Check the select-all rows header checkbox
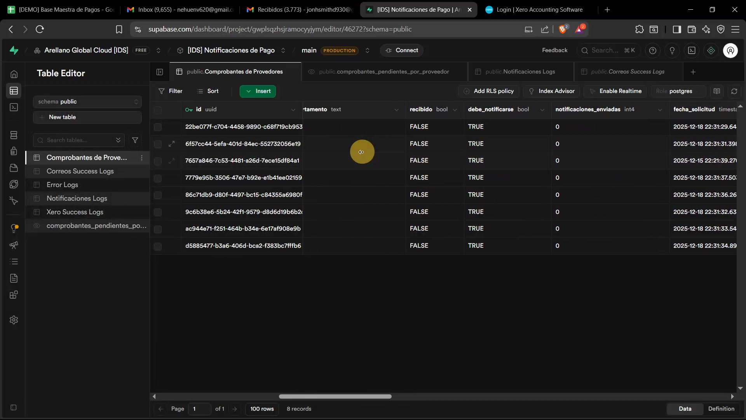The image size is (746, 420). click(158, 110)
